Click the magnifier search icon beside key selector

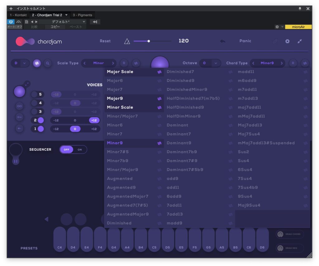click(48, 63)
